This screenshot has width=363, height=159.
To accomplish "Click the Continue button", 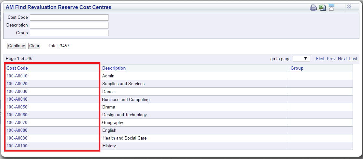I will [17, 46].
